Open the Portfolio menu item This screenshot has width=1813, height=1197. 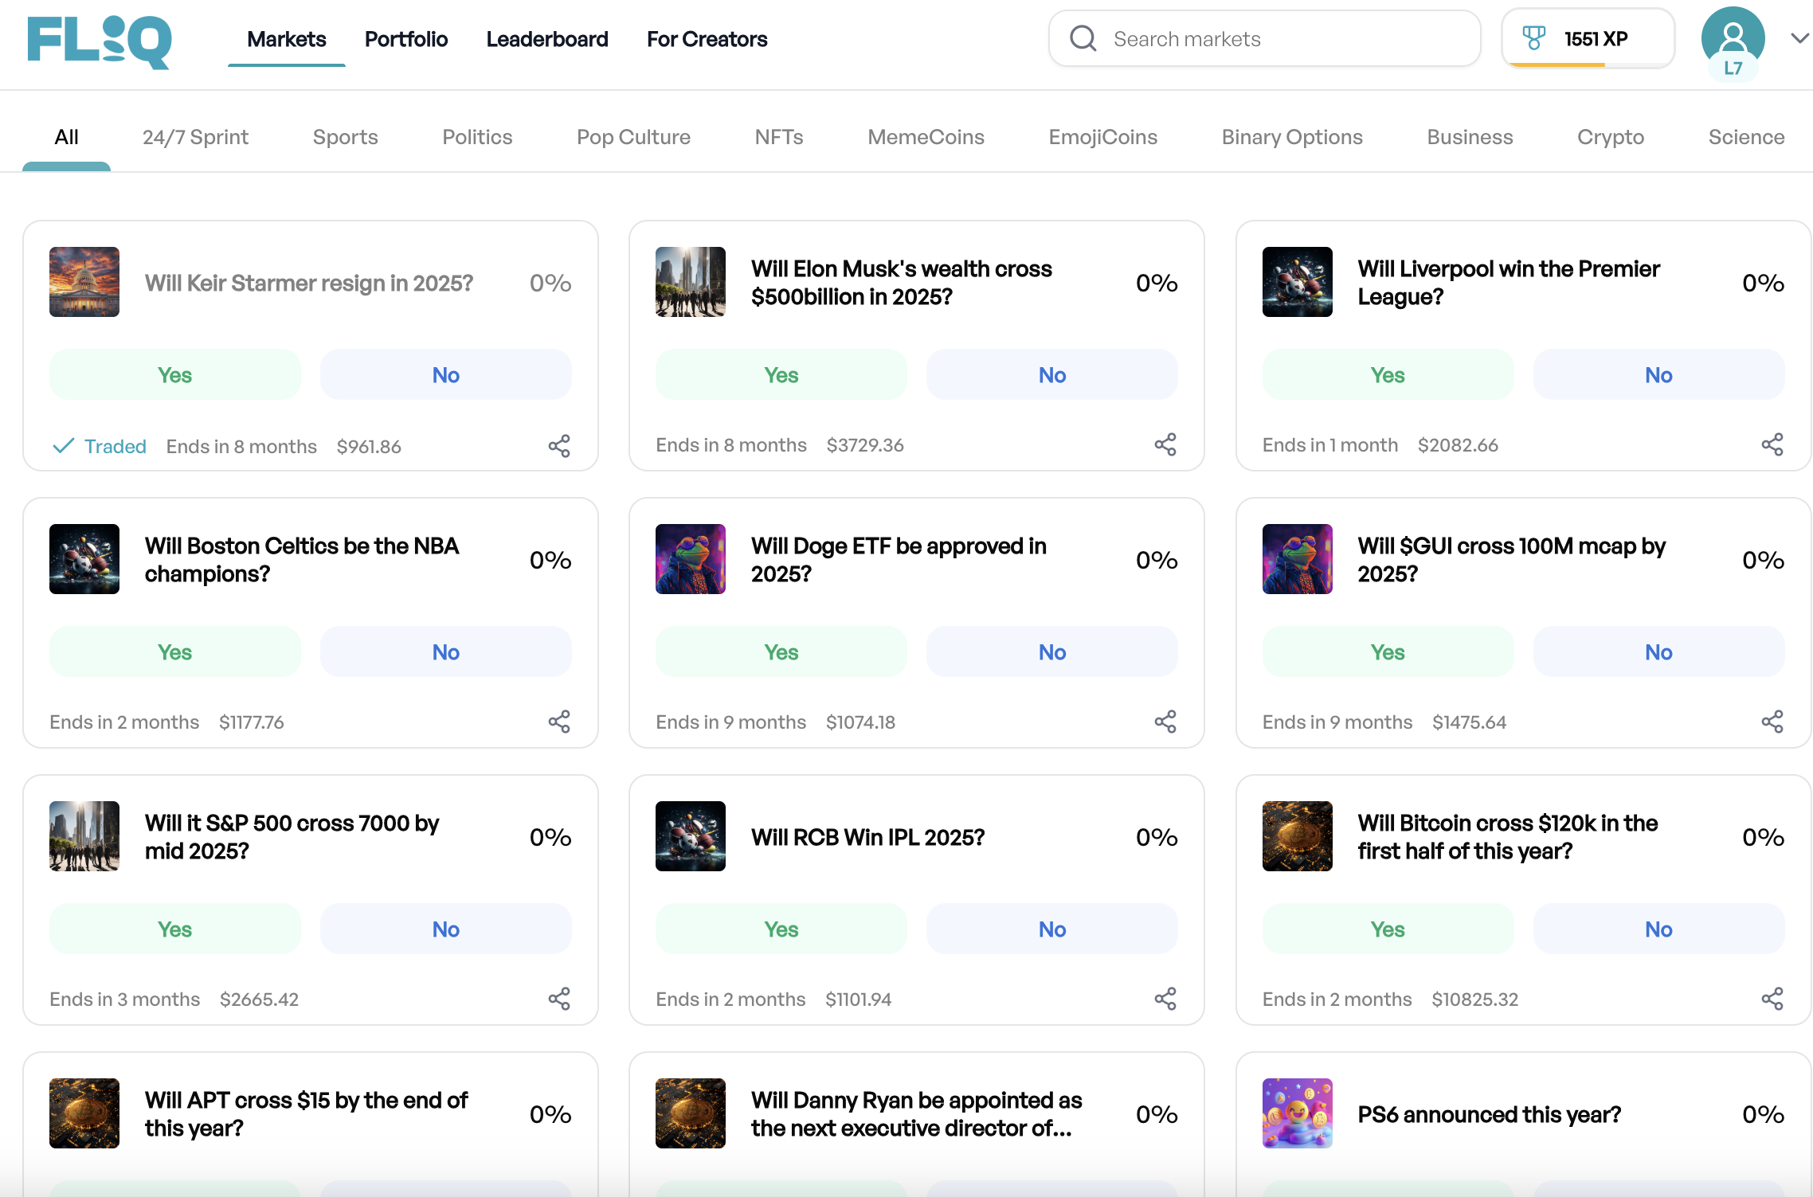click(x=406, y=39)
